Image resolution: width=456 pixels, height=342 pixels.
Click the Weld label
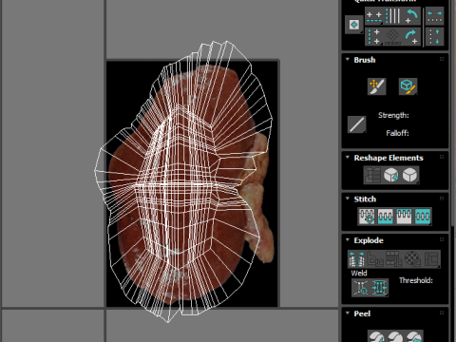(x=359, y=273)
